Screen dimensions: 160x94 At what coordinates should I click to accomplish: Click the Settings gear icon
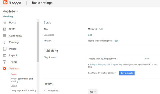coord(4,68)
